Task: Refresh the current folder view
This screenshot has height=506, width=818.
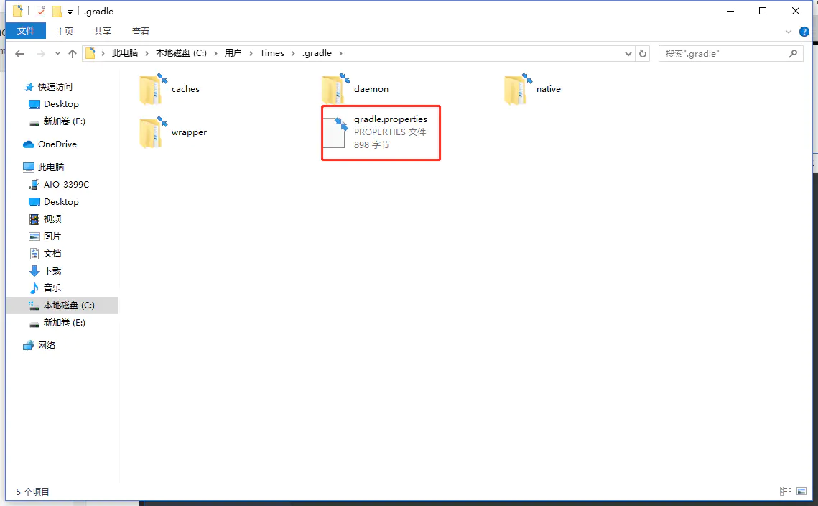Action: point(643,54)
